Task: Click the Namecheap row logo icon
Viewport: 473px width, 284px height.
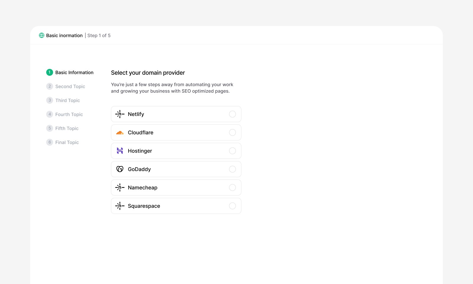Action: pyautogui.click(x=120, y=188)
